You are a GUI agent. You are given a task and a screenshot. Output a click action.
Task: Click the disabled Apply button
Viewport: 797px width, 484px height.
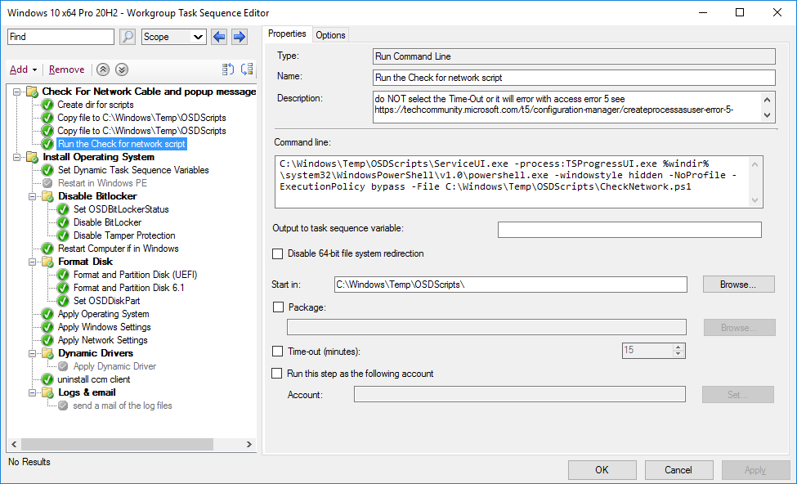pyautogui.click(x=755, y=470)
